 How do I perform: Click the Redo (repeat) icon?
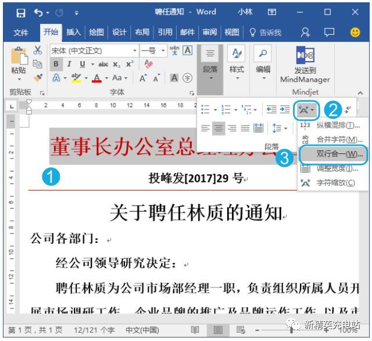[59, 13]
